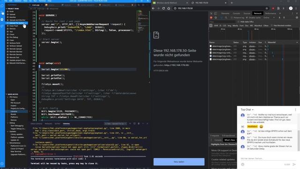This screenshot has height=169, width=300.
Task: Filter network requests by XHR
Action: coord(216,25)
